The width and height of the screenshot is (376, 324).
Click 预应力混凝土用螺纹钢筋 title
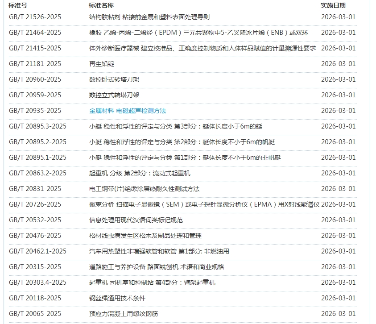pyautogui.click(x=124, y=314)
